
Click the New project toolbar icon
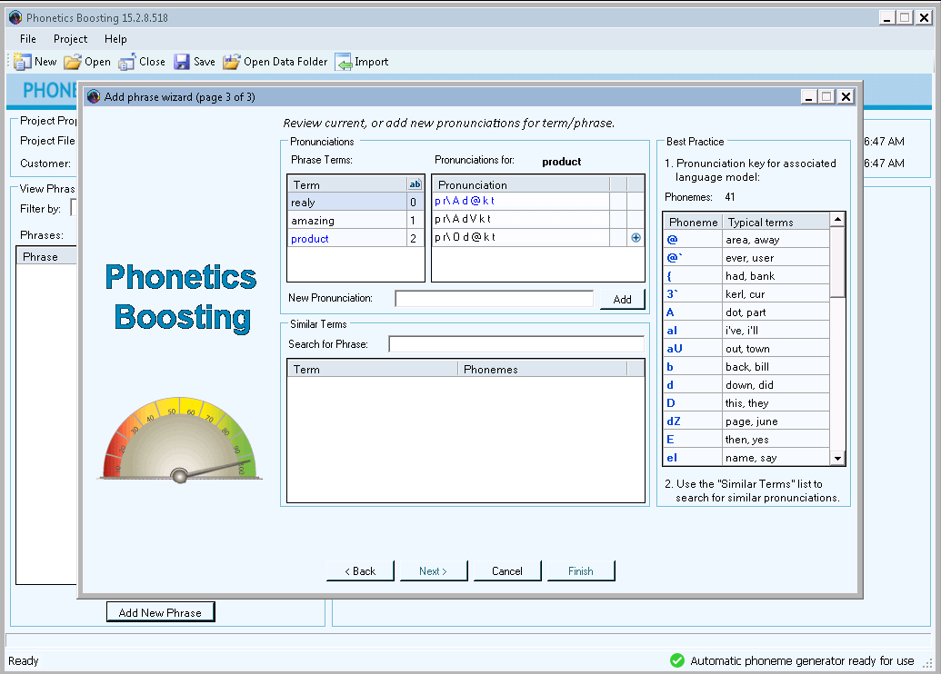pos(24,62)
